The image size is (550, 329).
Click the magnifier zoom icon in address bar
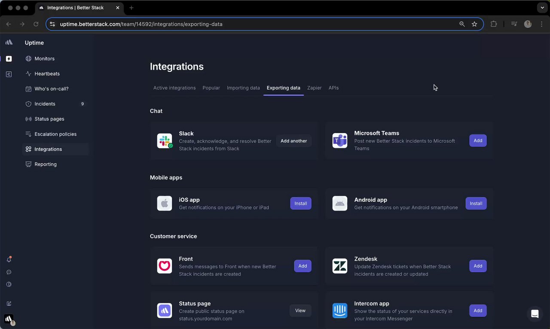(x=462, y=24)
